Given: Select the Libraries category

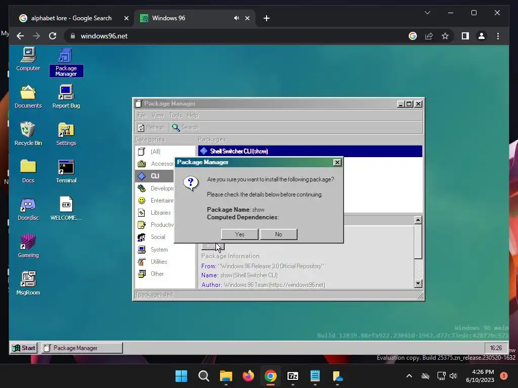Looking at the screenshot, I should coord(154,213).
